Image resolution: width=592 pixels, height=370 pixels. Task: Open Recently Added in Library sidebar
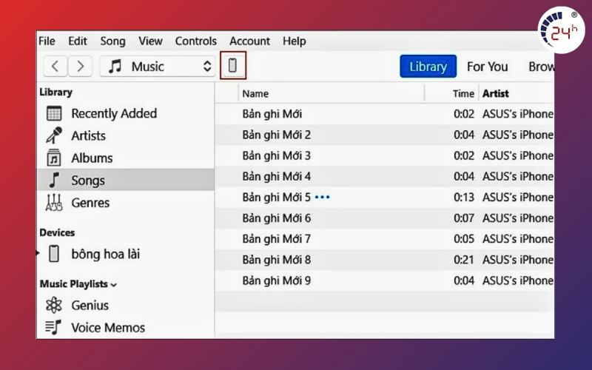pyautogui.click(x=113, y=113)
